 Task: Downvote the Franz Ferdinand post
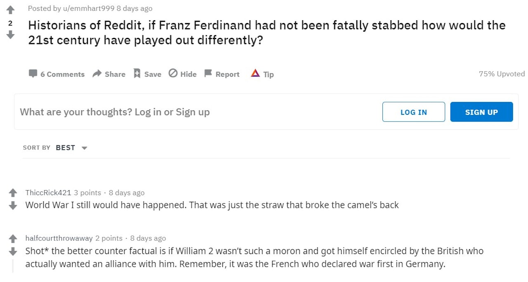10,35
